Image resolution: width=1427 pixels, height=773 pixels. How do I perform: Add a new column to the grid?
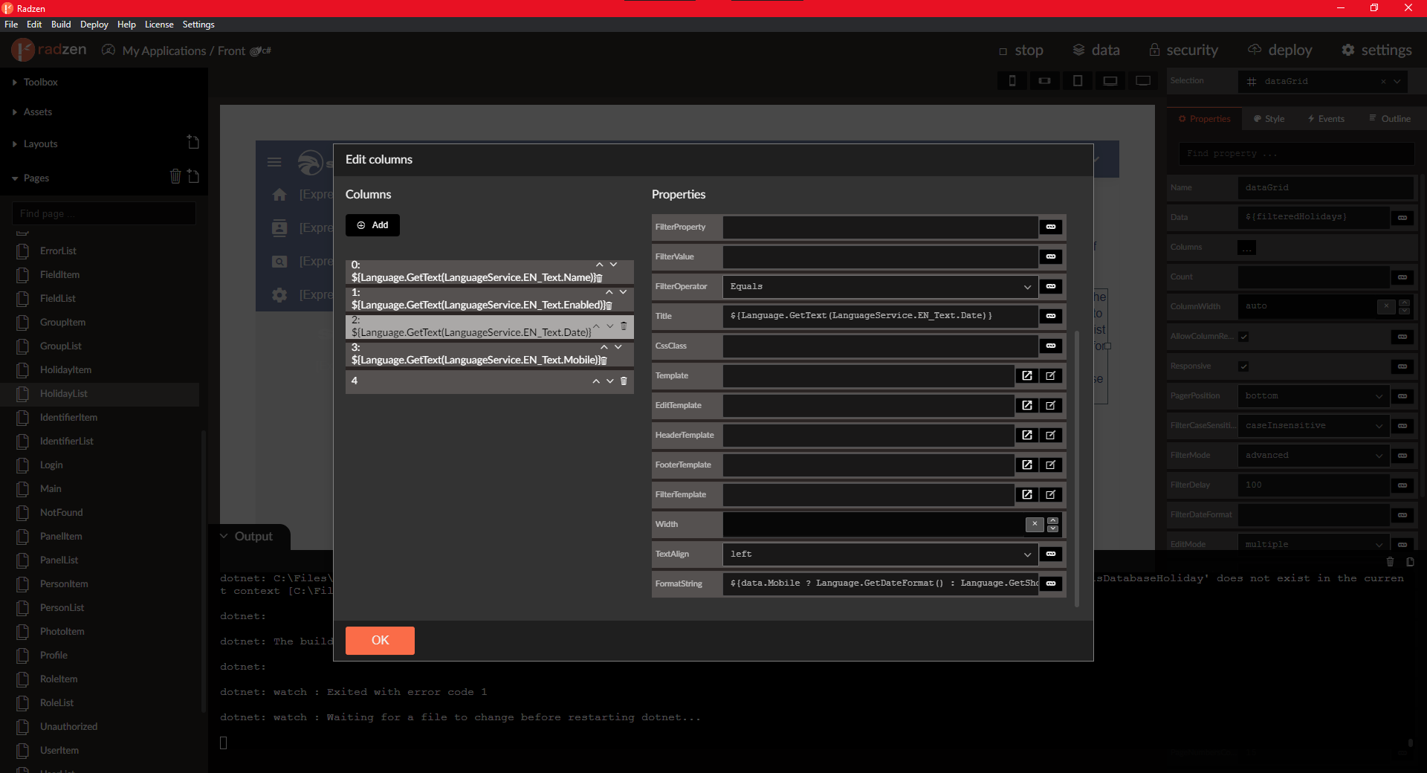coord(372,224)
